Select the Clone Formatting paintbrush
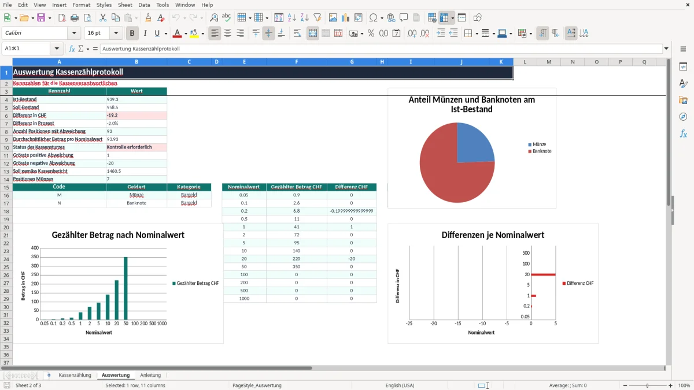Screen dimensions: 694x390 (x=149, y=18)
